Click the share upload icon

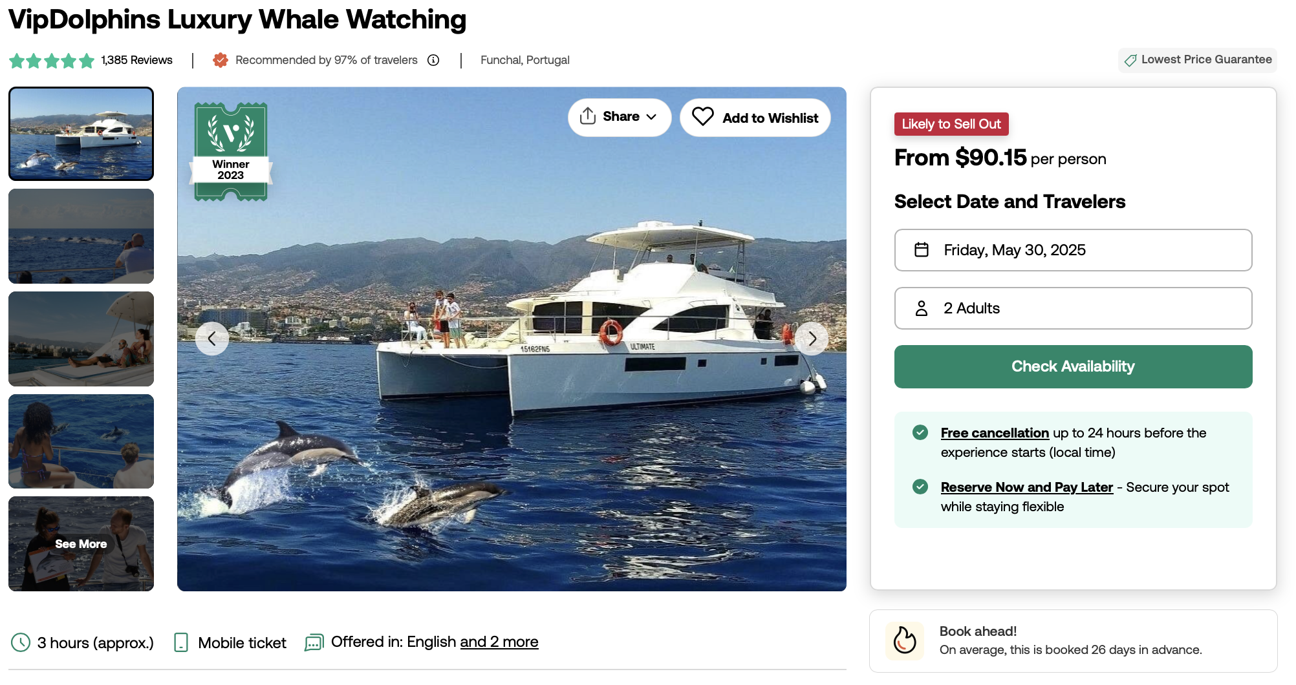[x=587, y=116]
